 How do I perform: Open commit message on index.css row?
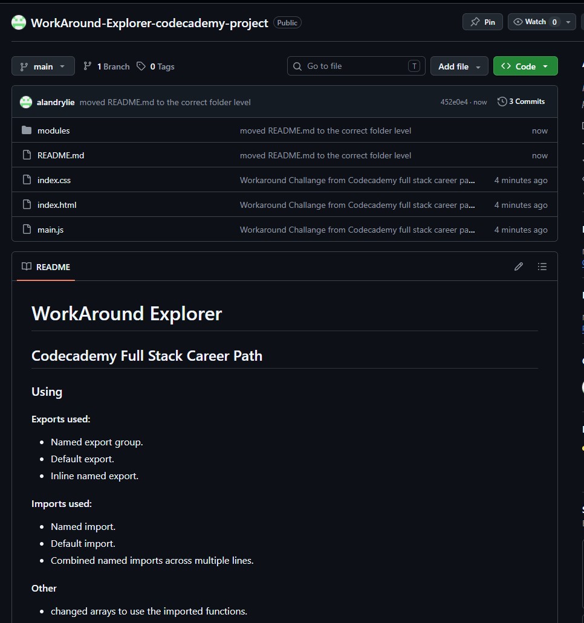coord(357,180)
